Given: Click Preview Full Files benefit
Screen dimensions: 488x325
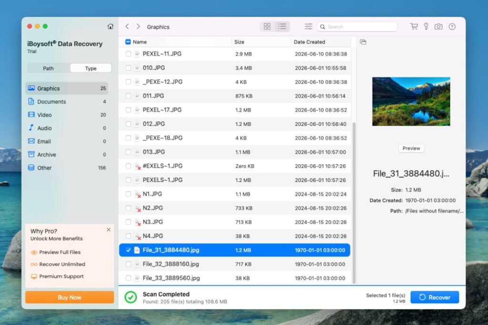Looking at the screenshot, I should point(56,252).
